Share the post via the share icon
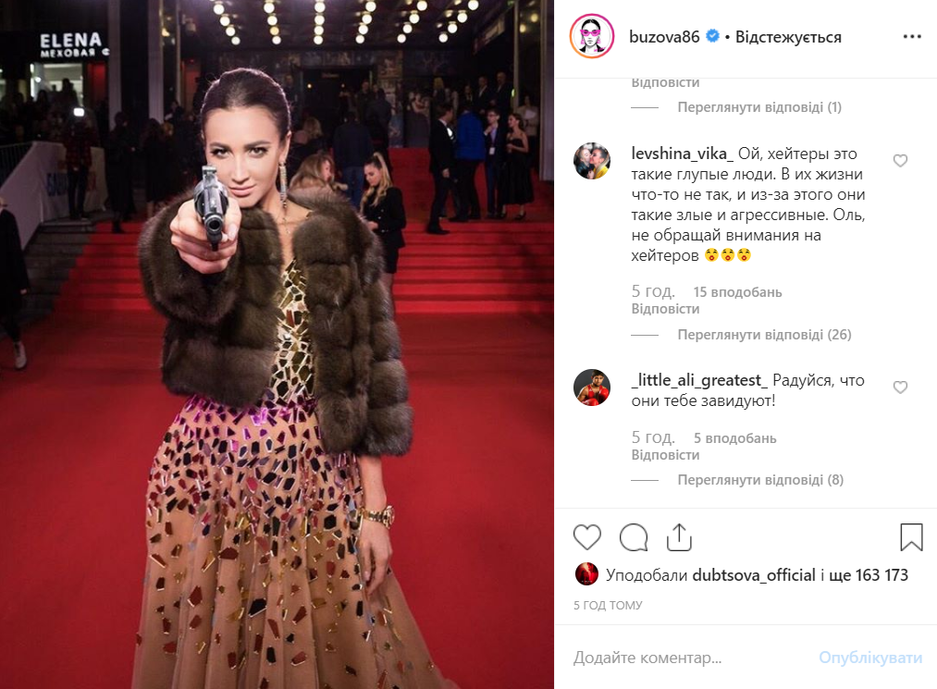937x689 pixels. point(679,536)
